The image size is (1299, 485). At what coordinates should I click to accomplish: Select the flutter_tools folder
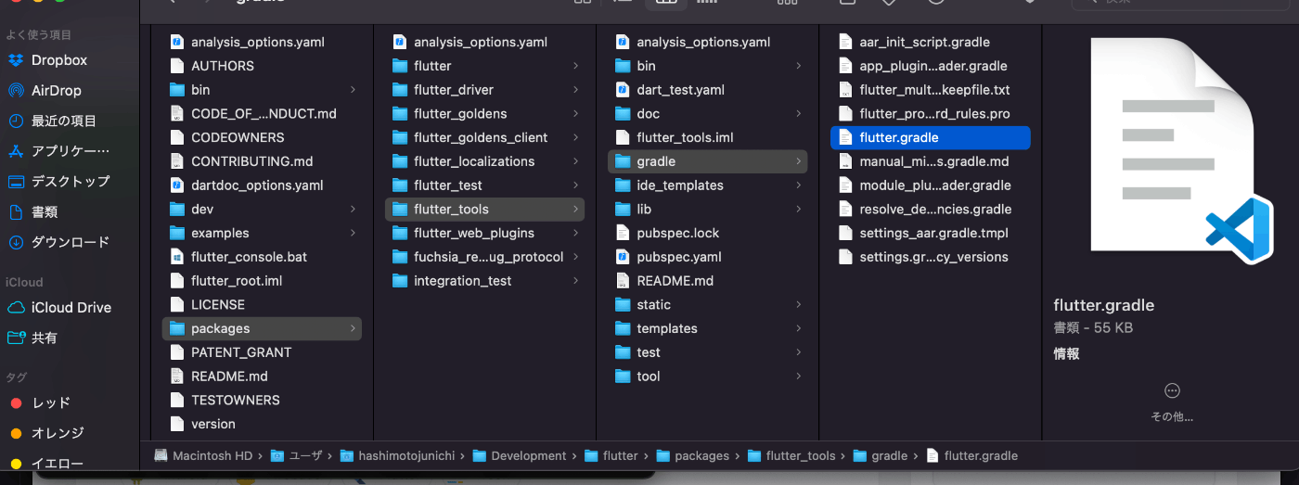tap(484, 210)
